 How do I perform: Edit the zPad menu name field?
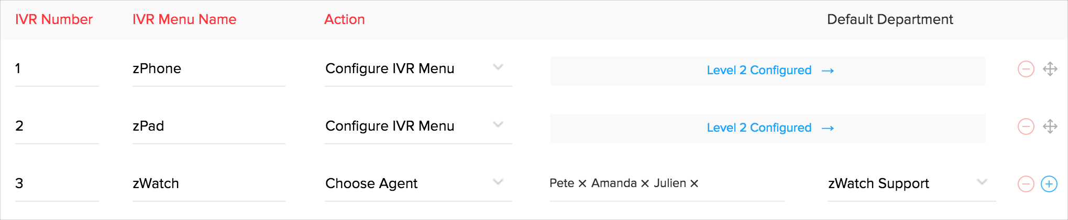point(208,126)
